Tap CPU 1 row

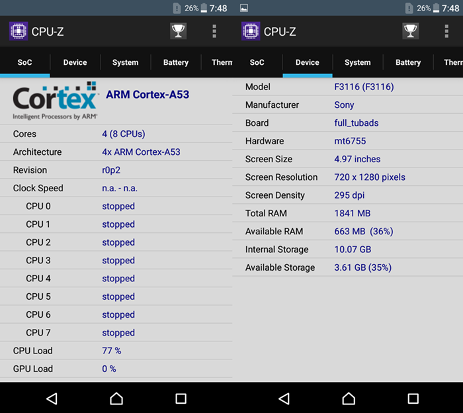tap(116, 224)
